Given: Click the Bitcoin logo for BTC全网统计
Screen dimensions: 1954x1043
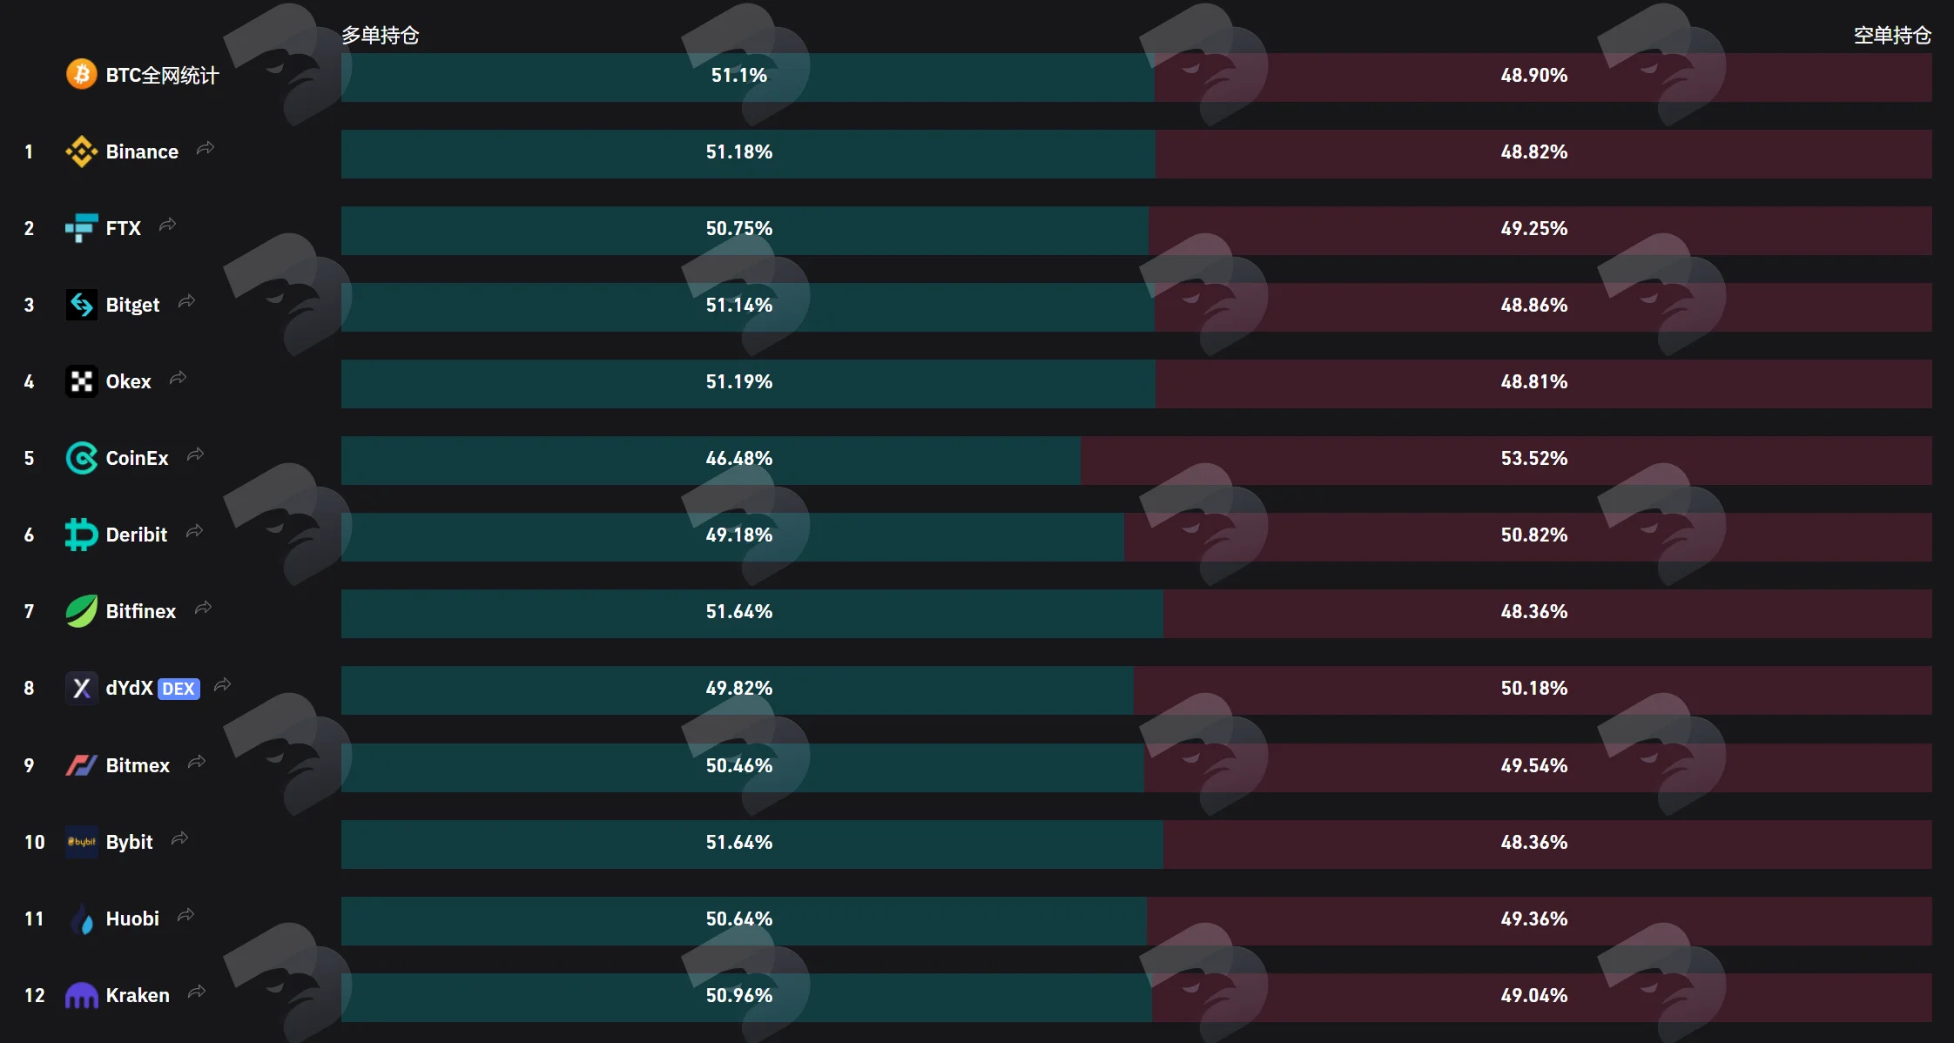Looking at the screenshot, I should click(82, 75).
